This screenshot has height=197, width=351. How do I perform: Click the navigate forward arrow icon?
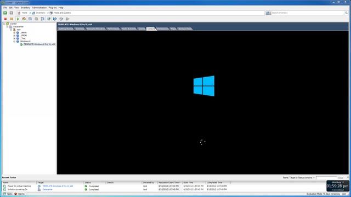pos(11,13)
